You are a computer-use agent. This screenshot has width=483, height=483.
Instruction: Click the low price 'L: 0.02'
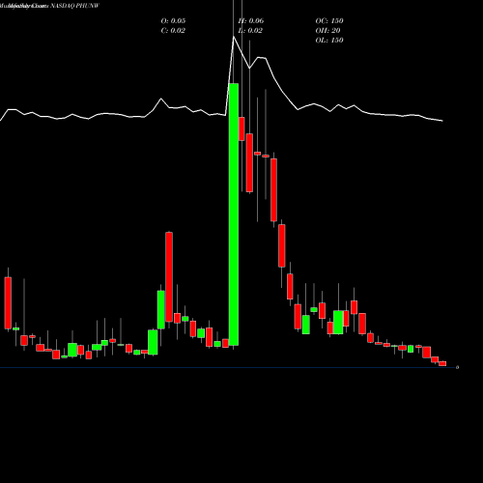pos(250,30)
